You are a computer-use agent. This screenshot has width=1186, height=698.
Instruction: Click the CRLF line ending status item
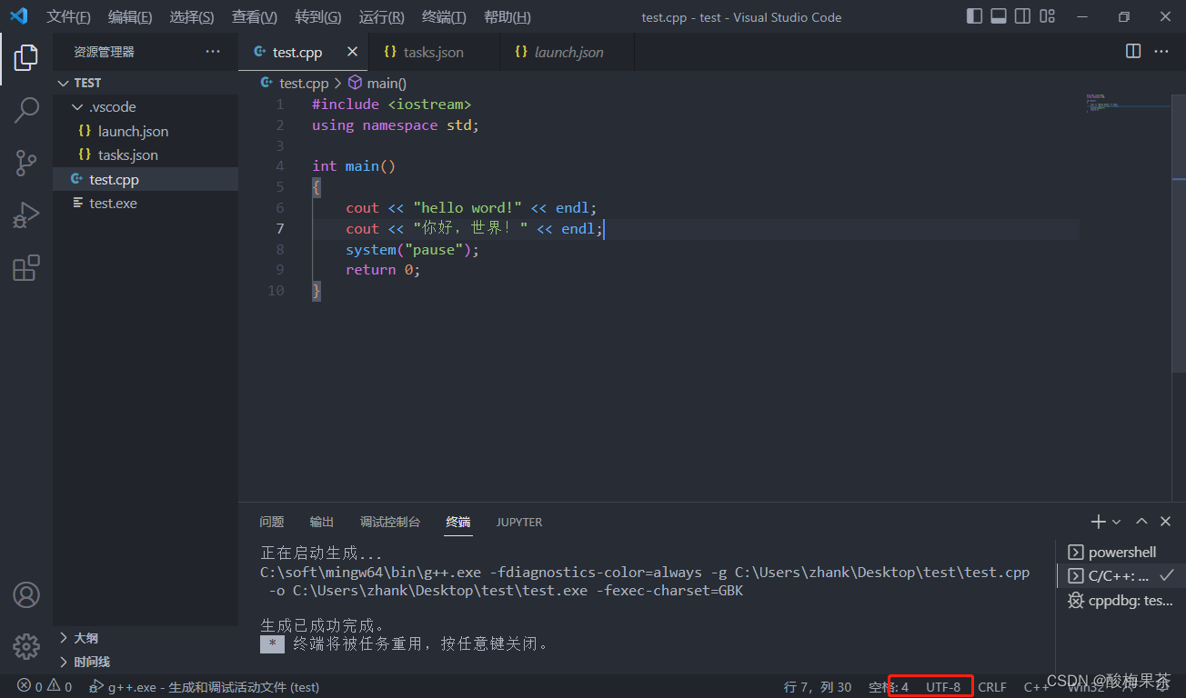[x=992, y=687]
